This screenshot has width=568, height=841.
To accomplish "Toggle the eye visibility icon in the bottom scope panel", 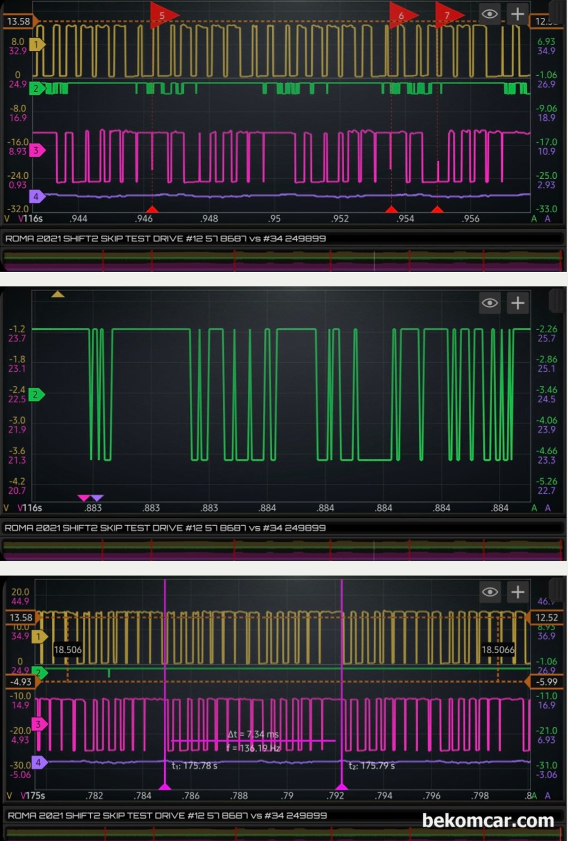I will pyautogui.click(x=490, y=592).
